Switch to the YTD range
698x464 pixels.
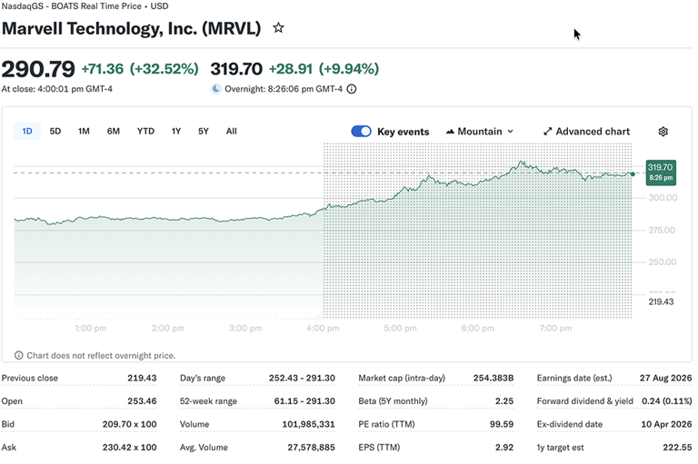tap(145, 132)
